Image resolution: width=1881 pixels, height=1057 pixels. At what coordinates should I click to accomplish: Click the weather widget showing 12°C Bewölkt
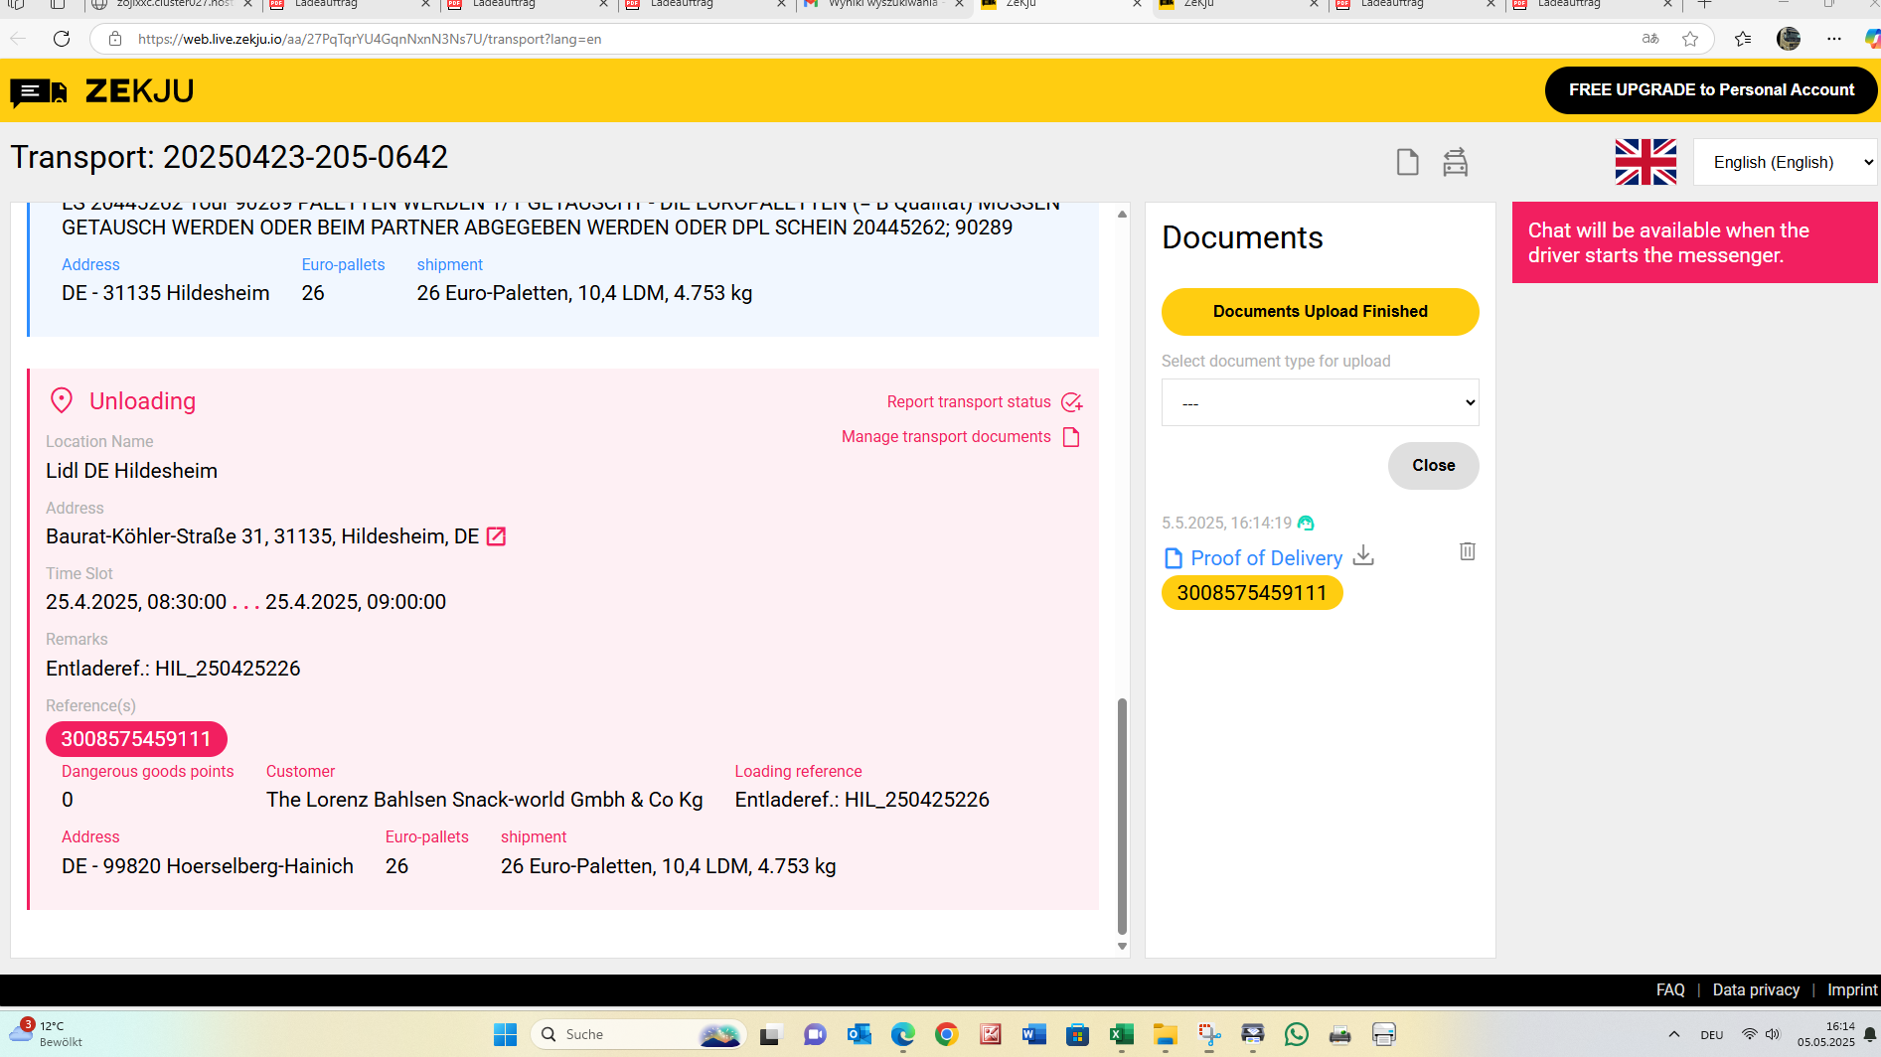pyautogui.click(x=47, y=1034)
